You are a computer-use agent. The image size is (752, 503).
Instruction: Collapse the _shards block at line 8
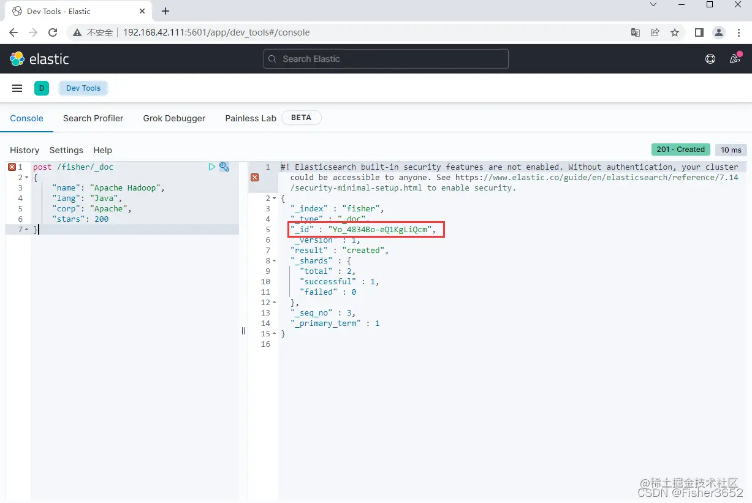(x=274, y=261)
